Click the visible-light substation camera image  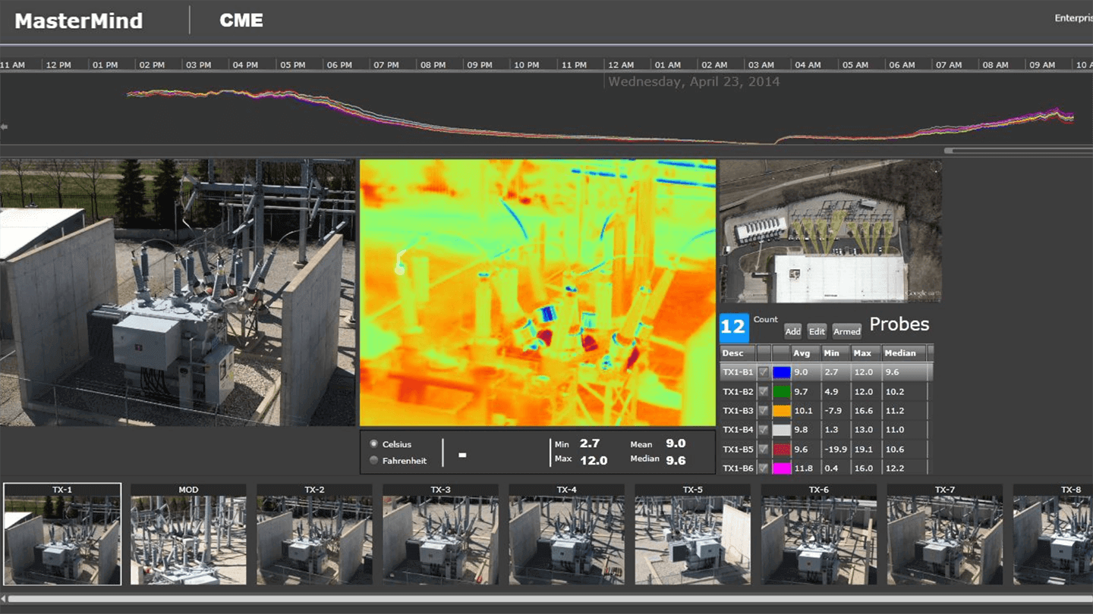(x=178, y=293)
